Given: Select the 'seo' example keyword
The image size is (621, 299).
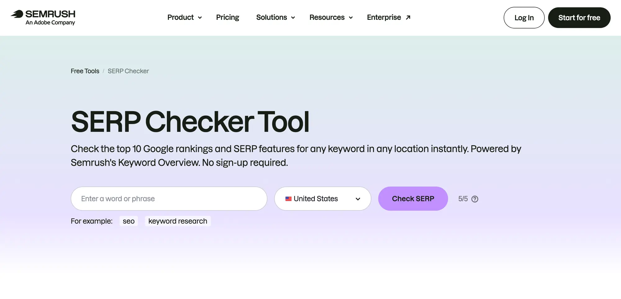Looking at the screenshot, I should (x=129, y=221).
